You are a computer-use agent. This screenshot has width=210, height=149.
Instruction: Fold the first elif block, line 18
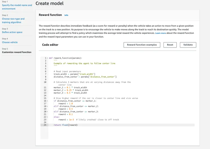47,106
